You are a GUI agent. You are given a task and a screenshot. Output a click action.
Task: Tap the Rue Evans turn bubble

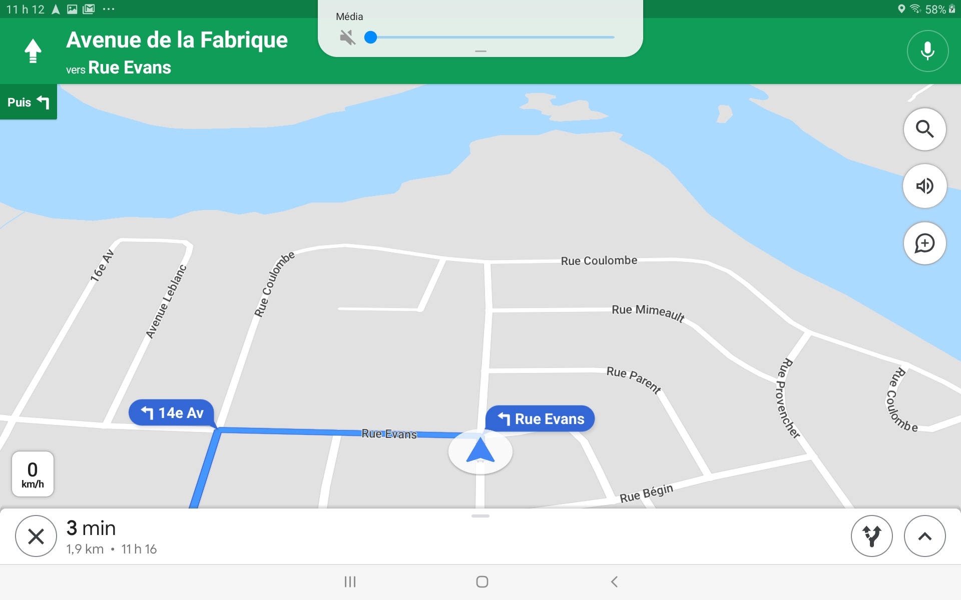click(541, 419)
